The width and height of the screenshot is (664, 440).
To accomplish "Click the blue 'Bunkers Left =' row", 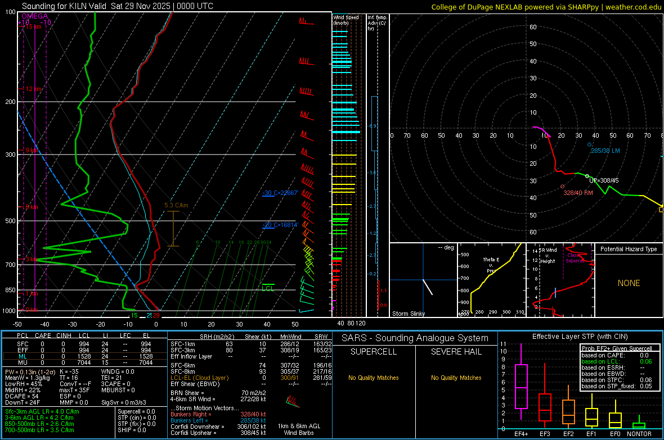I will pos(218,420).
